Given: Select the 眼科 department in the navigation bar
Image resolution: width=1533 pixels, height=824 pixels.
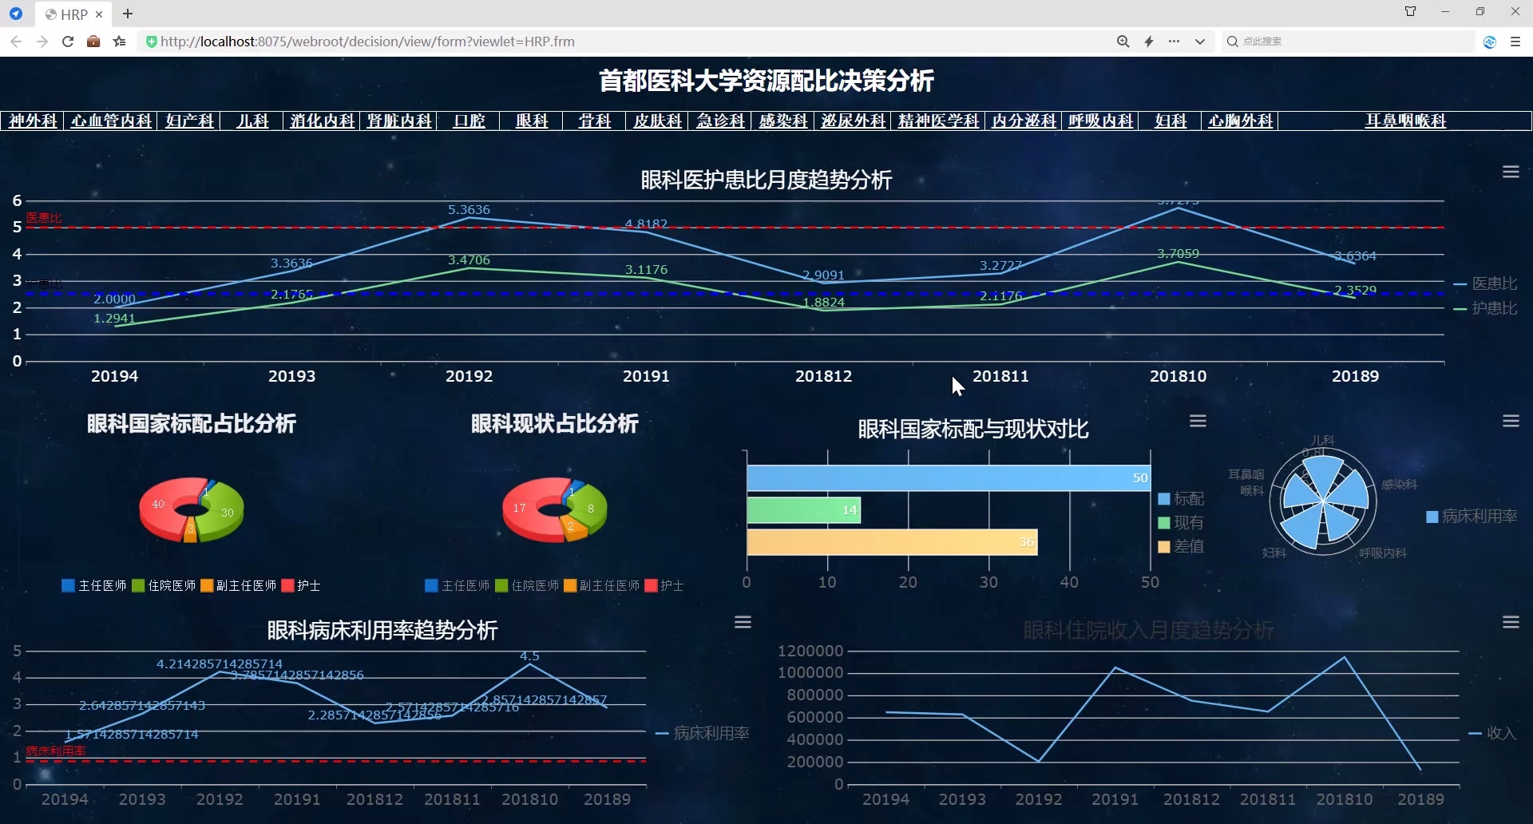Looking at the screenshot, I should click(531, 121).
